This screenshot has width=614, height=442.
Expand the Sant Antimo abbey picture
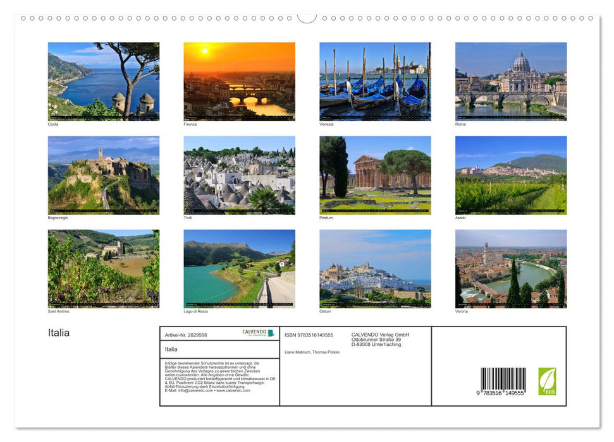(103, 268)
